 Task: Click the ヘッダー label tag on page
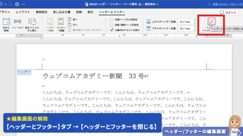24,72
